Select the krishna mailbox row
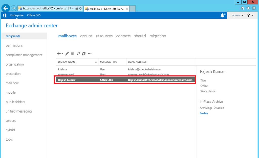Screen dimensions: 259x158 pyautogui.click(x=126, y=69)
